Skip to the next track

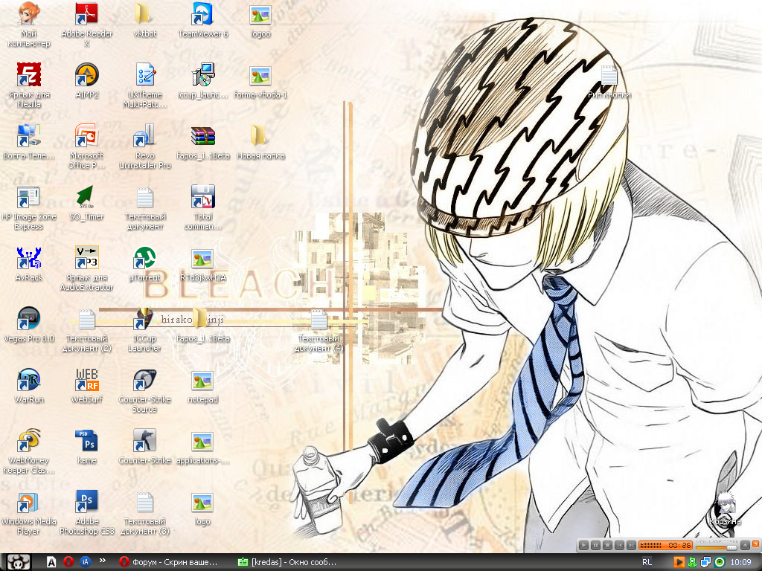point(631,545)
